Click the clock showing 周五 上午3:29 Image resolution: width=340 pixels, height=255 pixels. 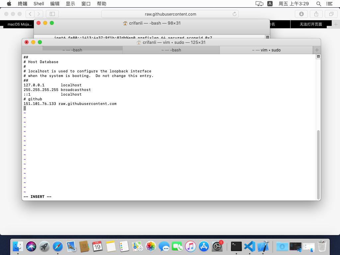point(294,4)
